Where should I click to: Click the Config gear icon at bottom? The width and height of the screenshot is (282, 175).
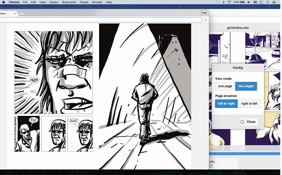[x=211, y=166]
